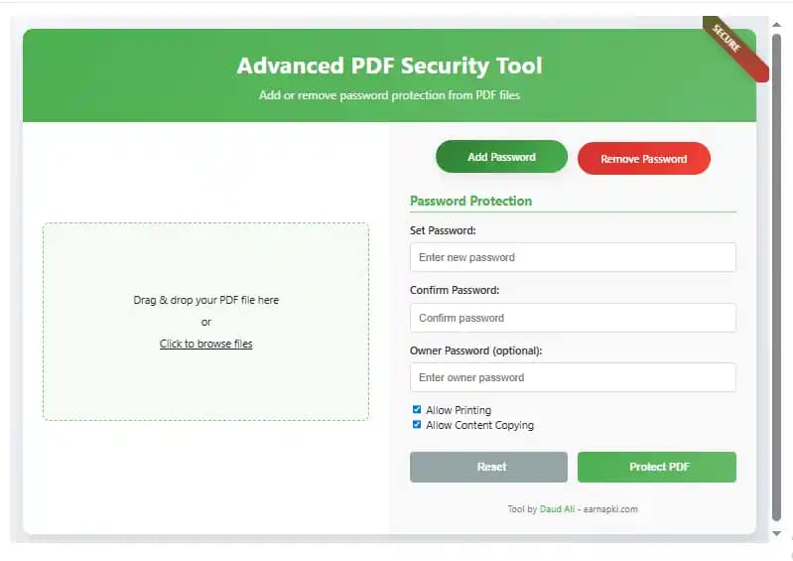Image resolution: width=793 pixels, height=561 pixels.
Task: Open the Click to browse files link
Action: pos(206,344)
